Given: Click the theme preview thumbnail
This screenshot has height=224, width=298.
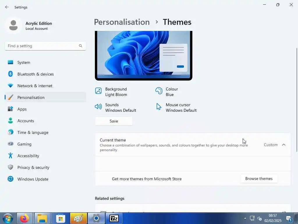Looking at the screenshot, I should [143, 56].
